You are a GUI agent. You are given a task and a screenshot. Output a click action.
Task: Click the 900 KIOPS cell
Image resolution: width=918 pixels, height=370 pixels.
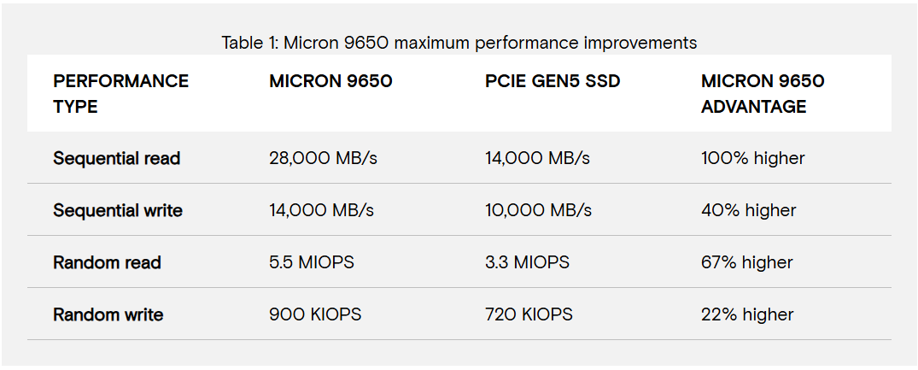[315, 314]
